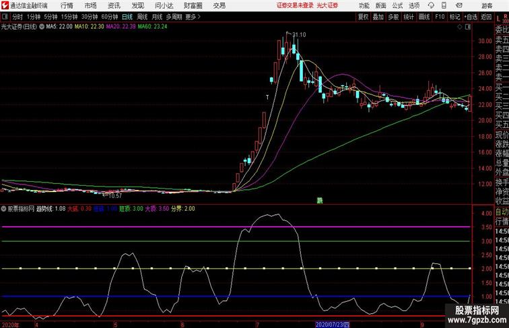Click the 复权 toolbar button
Image resolution: width=509 pixels, height=328 pixels.
364,17
